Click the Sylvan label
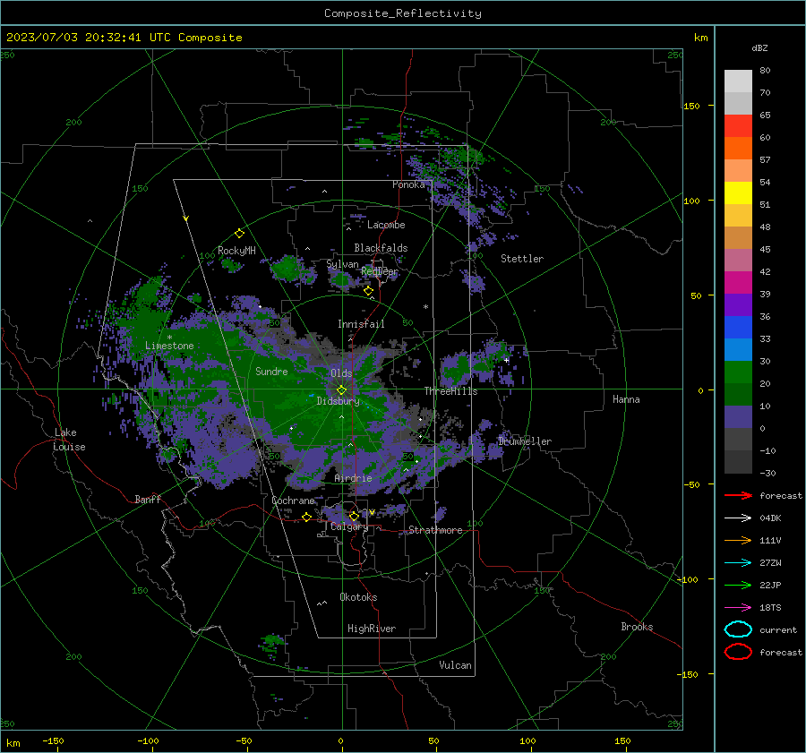Screen dimensions: 806x753 (342, 264)
